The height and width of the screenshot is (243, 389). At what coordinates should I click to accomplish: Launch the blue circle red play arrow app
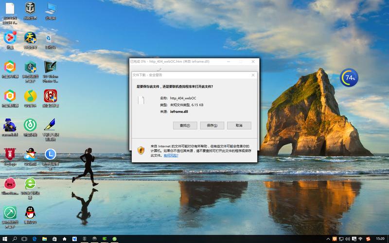point(10,38)
